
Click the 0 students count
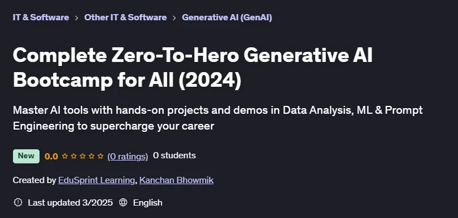pyautogui.click(x=175, y=155)
